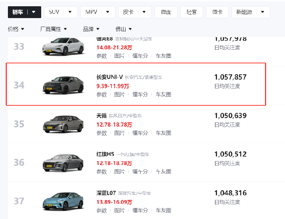The width and height of the screenshot is (285, 219).
Task: Expand the 新能源 category dropdown
Action: (x=263, y=12)
